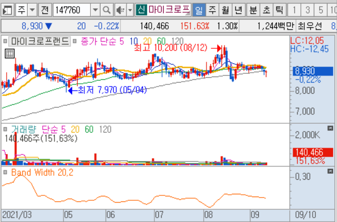Click change percent -0.22% in quote bar

107,26
